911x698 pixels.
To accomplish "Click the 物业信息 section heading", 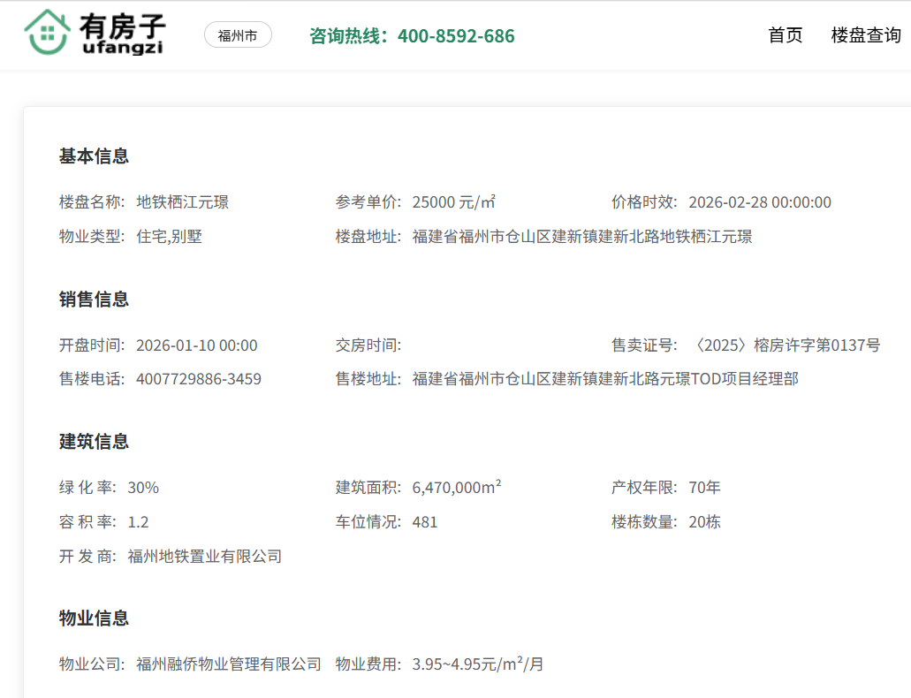I will (94, 618).
